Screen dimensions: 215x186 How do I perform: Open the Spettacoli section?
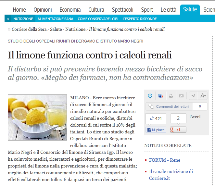pos(122,10)
